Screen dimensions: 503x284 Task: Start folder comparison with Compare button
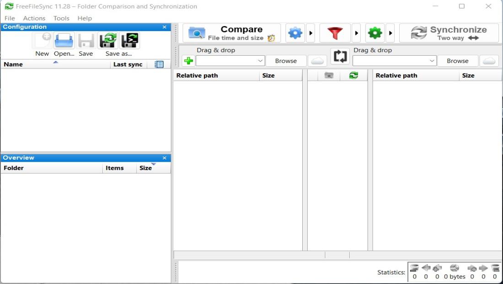pos(232,33)
